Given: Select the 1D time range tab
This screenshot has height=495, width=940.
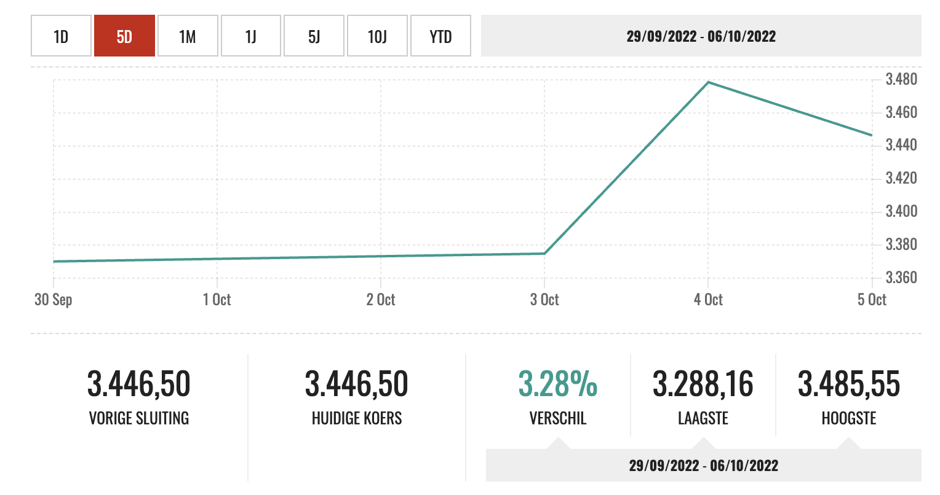Looking at the screenshot, I should [x=61, y=36].
